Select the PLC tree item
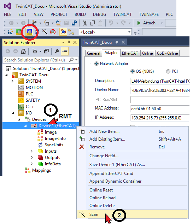This screenshot has height=224, width=193. tap(29, 94)
